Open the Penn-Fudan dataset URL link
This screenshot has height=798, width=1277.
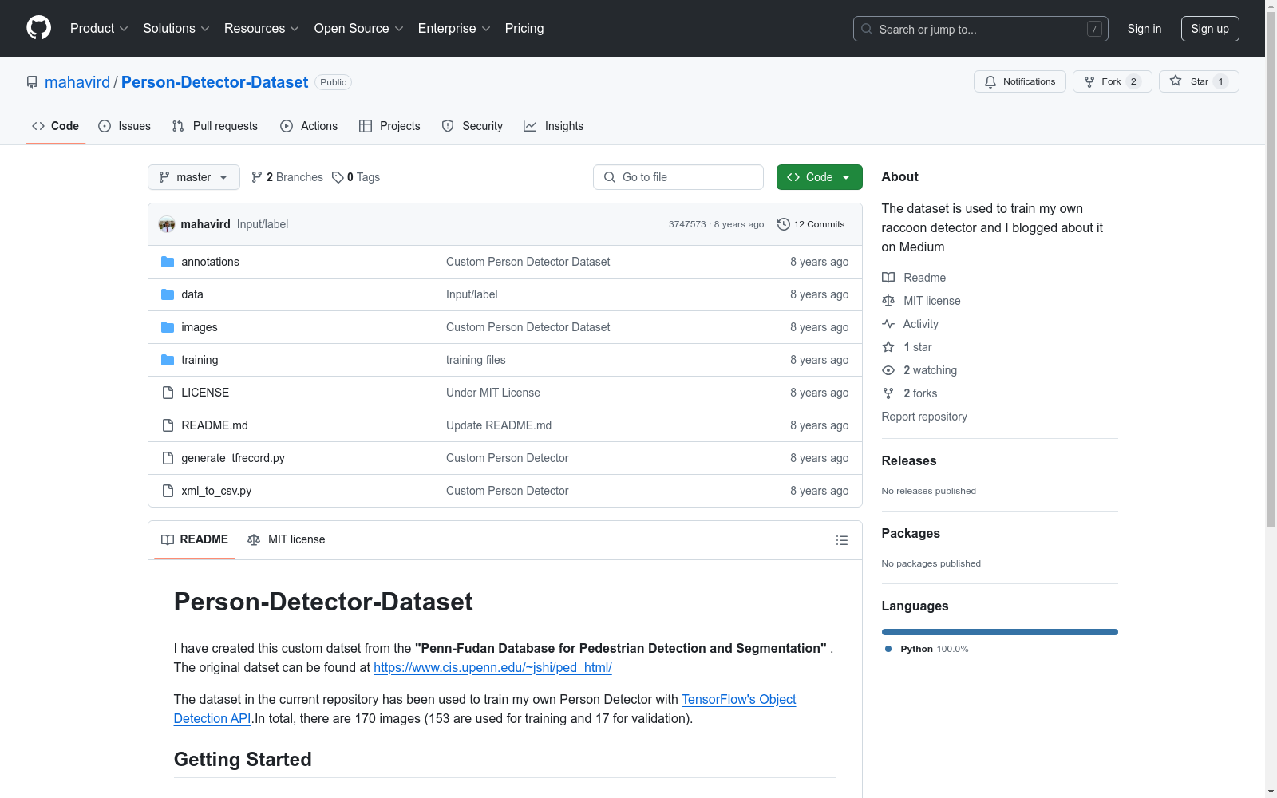(x=492, y=667)
